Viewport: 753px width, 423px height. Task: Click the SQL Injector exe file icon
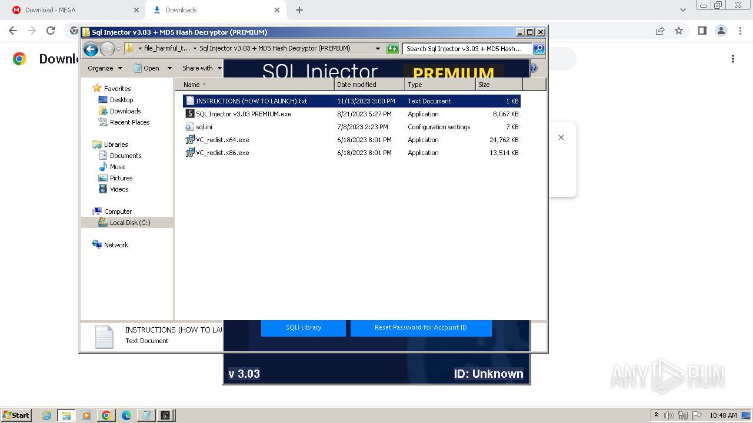[x=190, y=114]
